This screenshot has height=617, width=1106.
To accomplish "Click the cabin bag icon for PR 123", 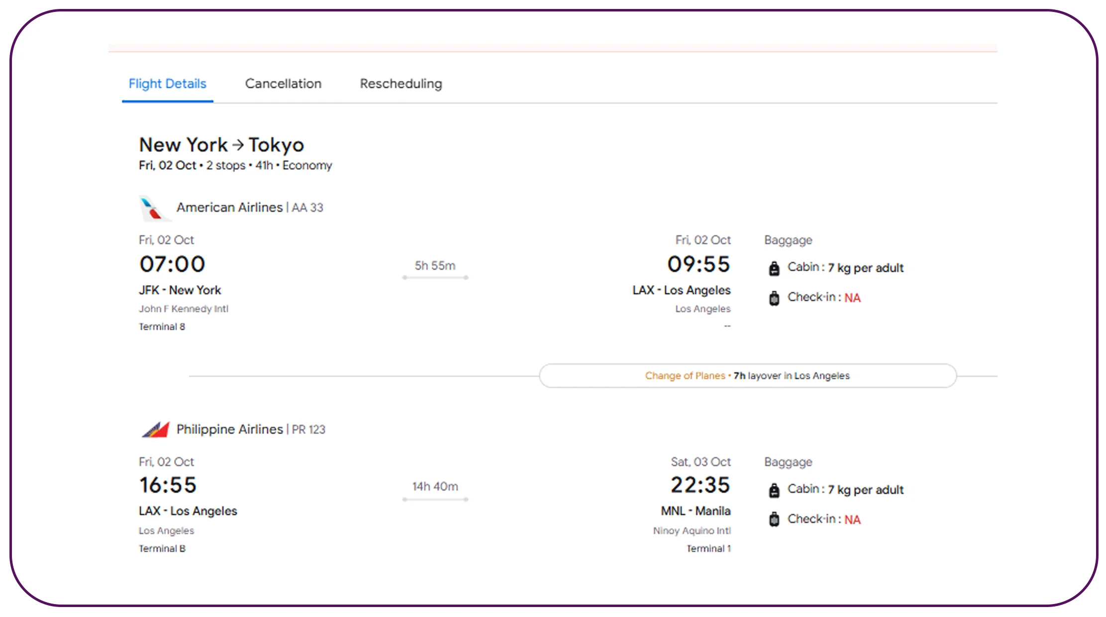I will 774,490.
